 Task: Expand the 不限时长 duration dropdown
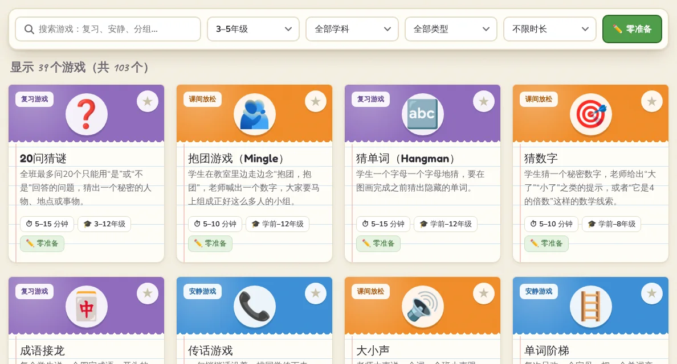pyautogui.click(x=549, y=30)
